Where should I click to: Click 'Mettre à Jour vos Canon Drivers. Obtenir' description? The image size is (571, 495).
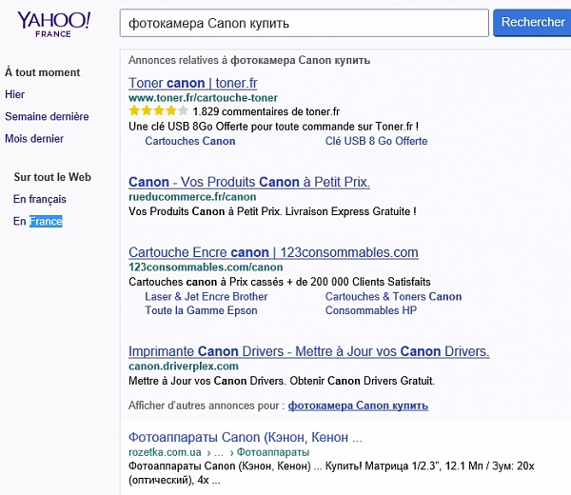tap(282, 381)
